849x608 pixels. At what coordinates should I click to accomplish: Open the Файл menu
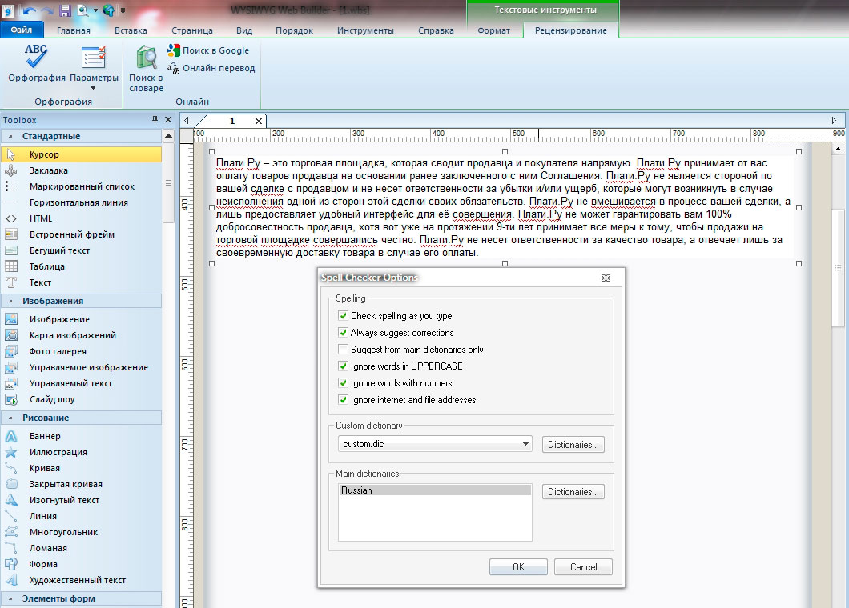(21, 30)
